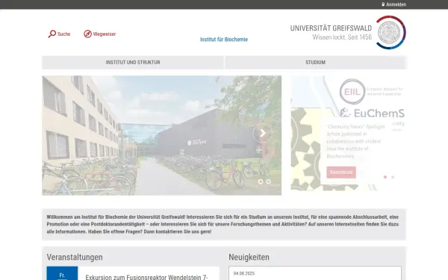Click the Weiterlesen button on EuChemS slide

point(341,172)
